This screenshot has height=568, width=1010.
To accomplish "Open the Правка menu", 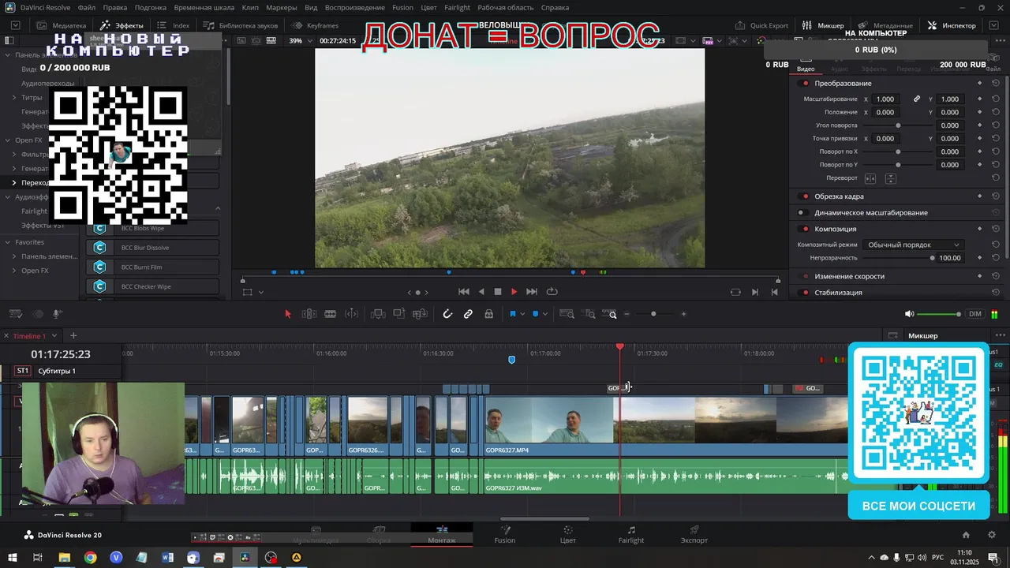I will pos(115,8).
